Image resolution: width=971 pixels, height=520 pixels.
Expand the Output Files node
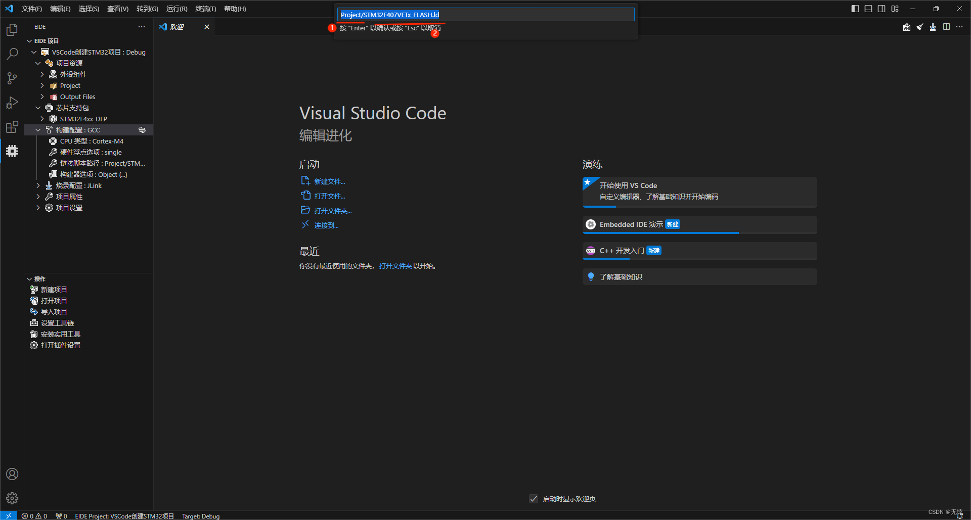tap(42, 97)
